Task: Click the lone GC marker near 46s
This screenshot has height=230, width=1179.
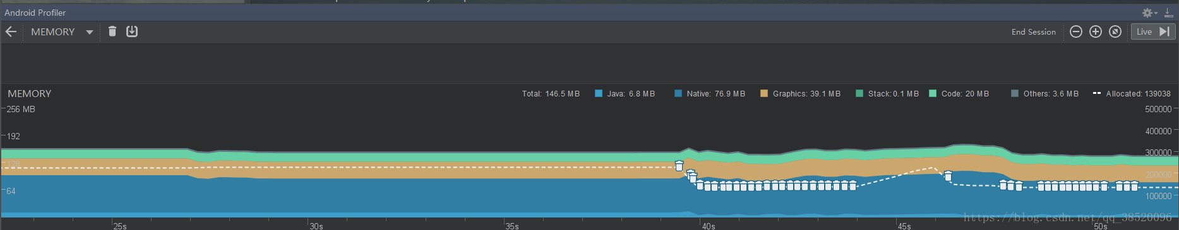Action: click(948, 176)
